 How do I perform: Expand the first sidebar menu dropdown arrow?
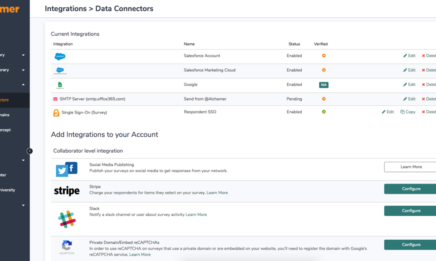pyautogui.click(x=24, y=55)
